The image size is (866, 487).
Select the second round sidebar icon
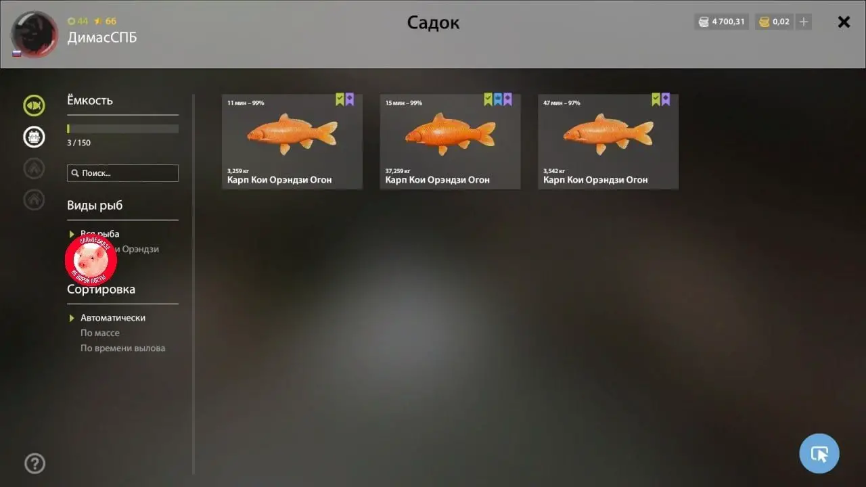[34, 137]
